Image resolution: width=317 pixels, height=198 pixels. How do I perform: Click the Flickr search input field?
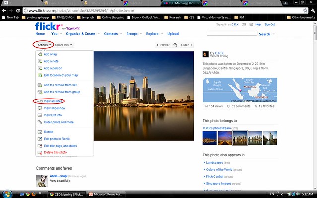(x=232, y=33)
